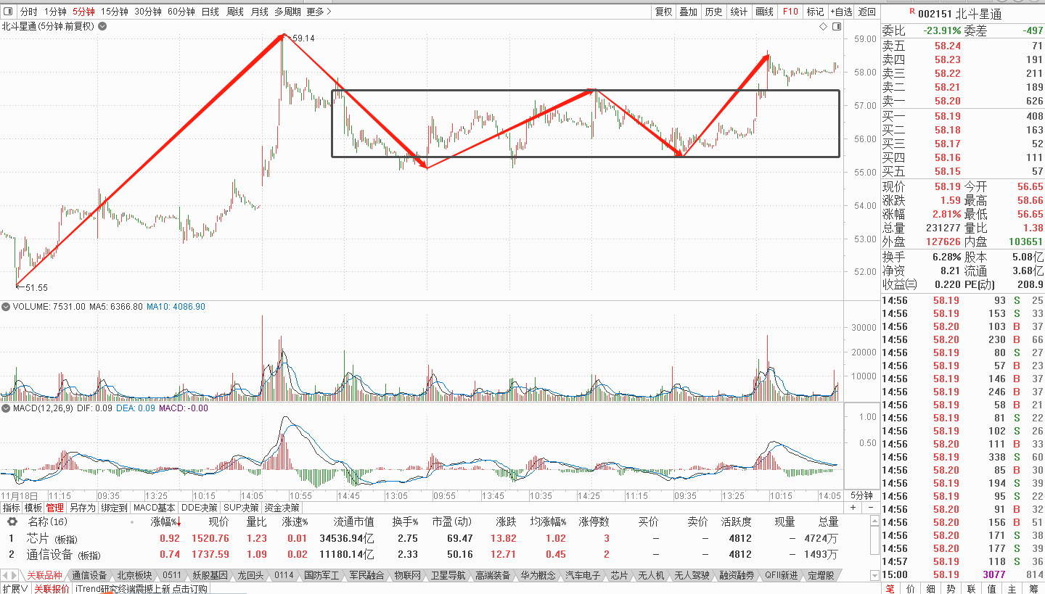Select the 芯片 row in related list
The image size is (1045, 594).
click(435, 538)
